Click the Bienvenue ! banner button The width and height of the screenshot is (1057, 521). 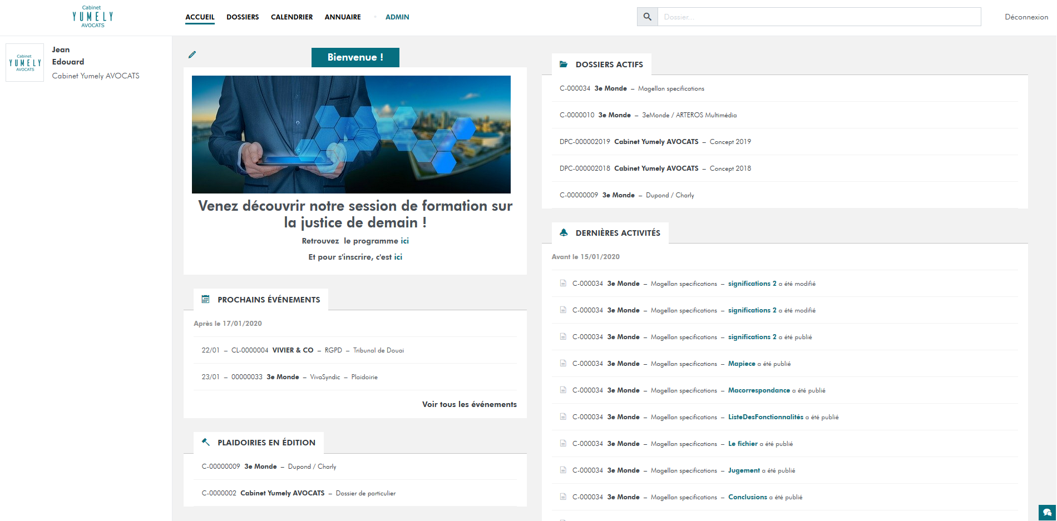pos(355,57)
